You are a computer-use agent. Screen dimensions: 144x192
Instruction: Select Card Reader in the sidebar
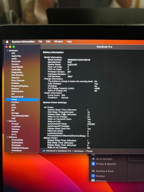pyautogui.click(x=17, y=67)
